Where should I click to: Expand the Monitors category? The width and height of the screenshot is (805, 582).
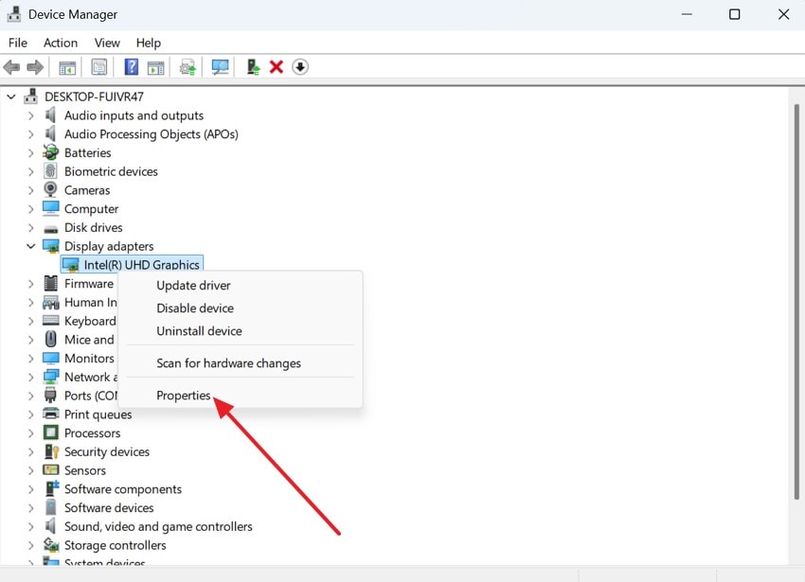point(30,358)
